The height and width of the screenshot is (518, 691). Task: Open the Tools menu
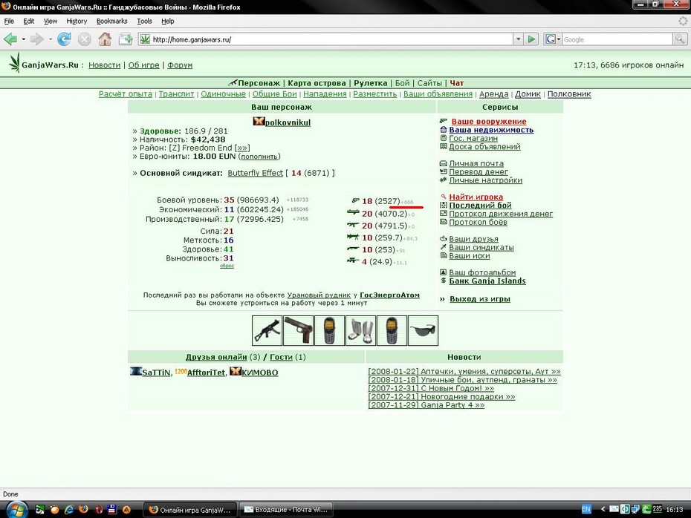[144, 21]
